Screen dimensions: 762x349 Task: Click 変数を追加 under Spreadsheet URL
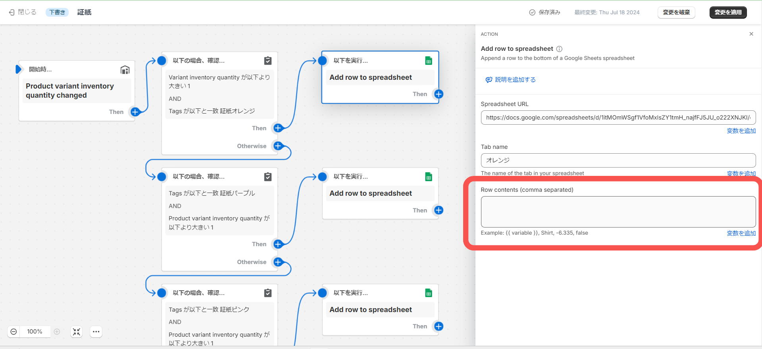point(741,131)
